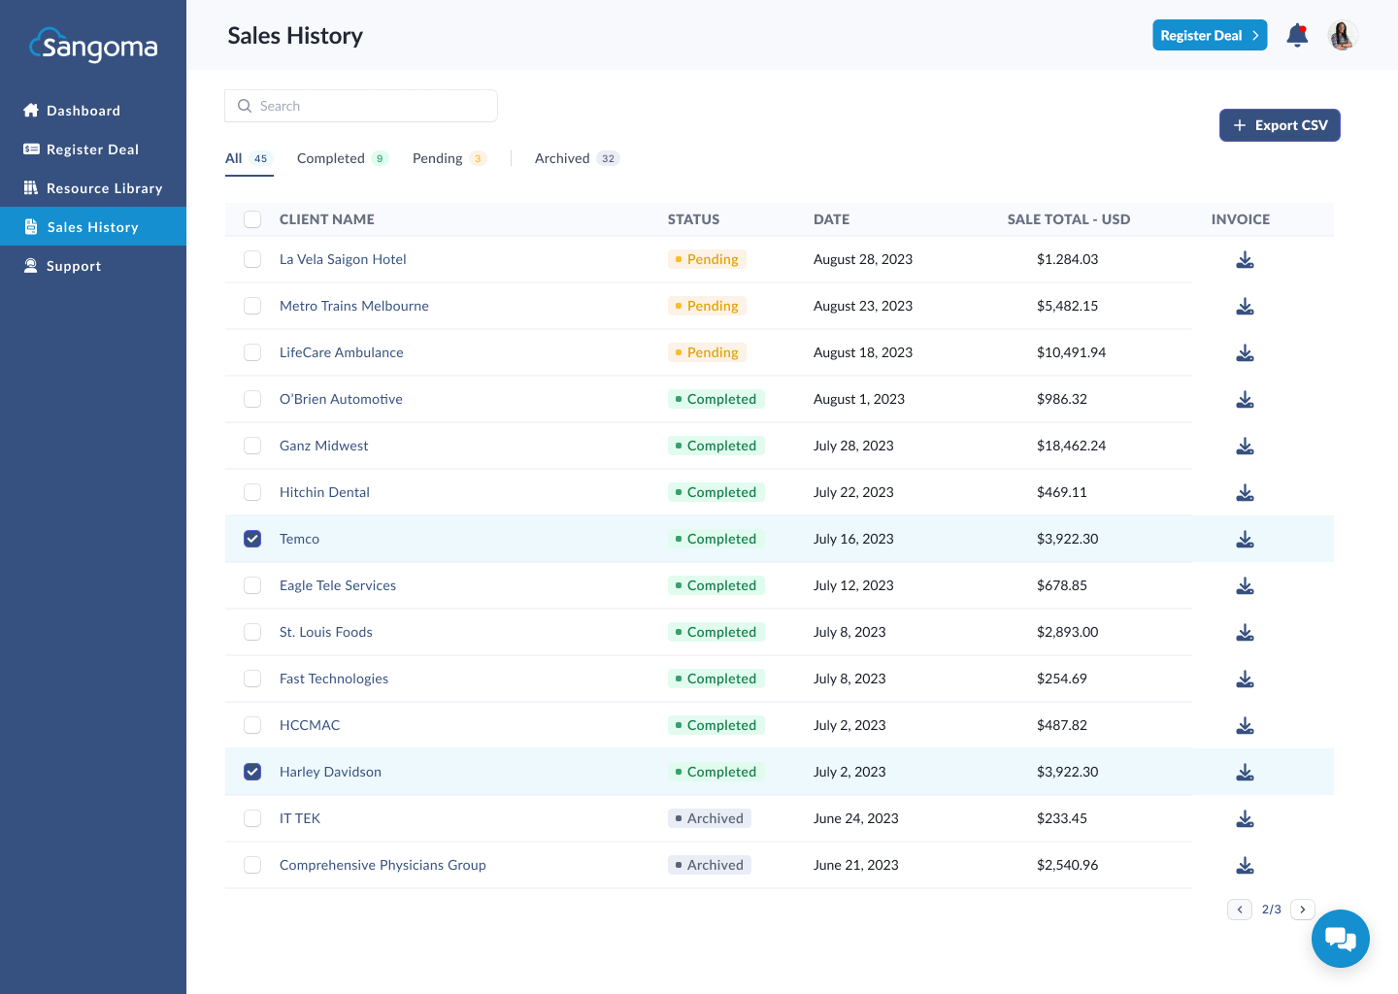The image size is (1398, 994).
Task: Switch to the Completed tab
Action: click(x=333, y=157)
